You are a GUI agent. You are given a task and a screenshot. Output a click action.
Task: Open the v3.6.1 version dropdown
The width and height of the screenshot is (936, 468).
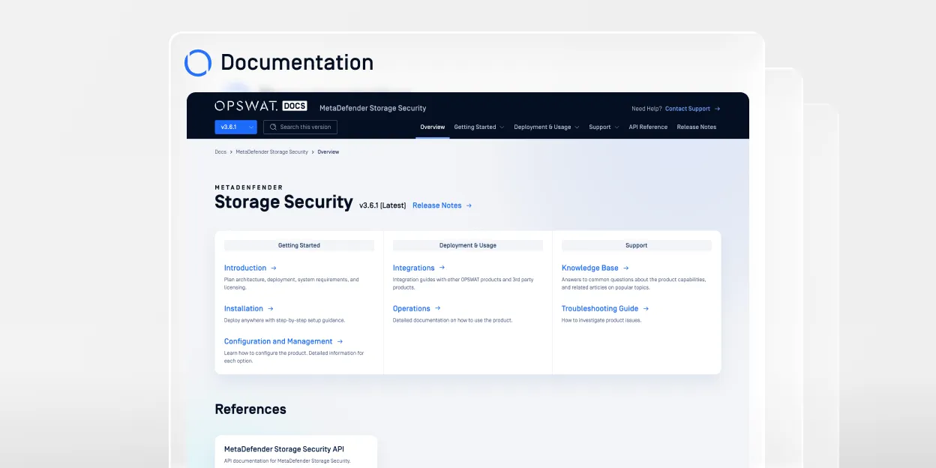(235, 127)
